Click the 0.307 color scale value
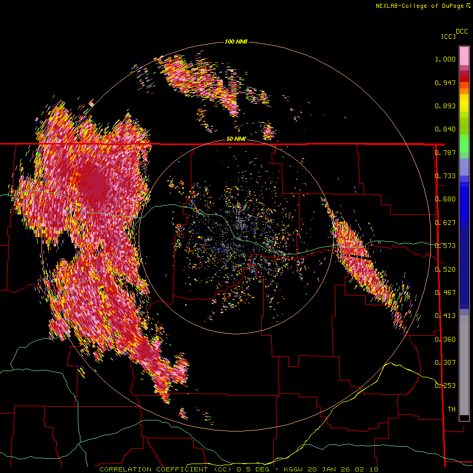The height and width of the screenshot is (473, 473). point(445,363)
